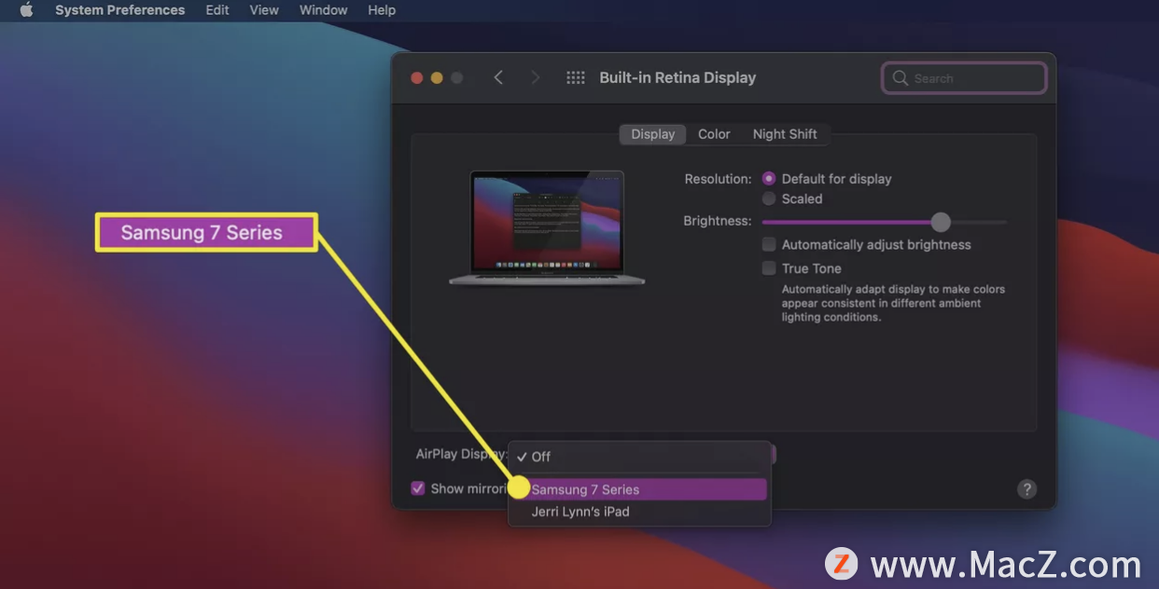Enable the True Tone checkbox

[x=769, y=268]
